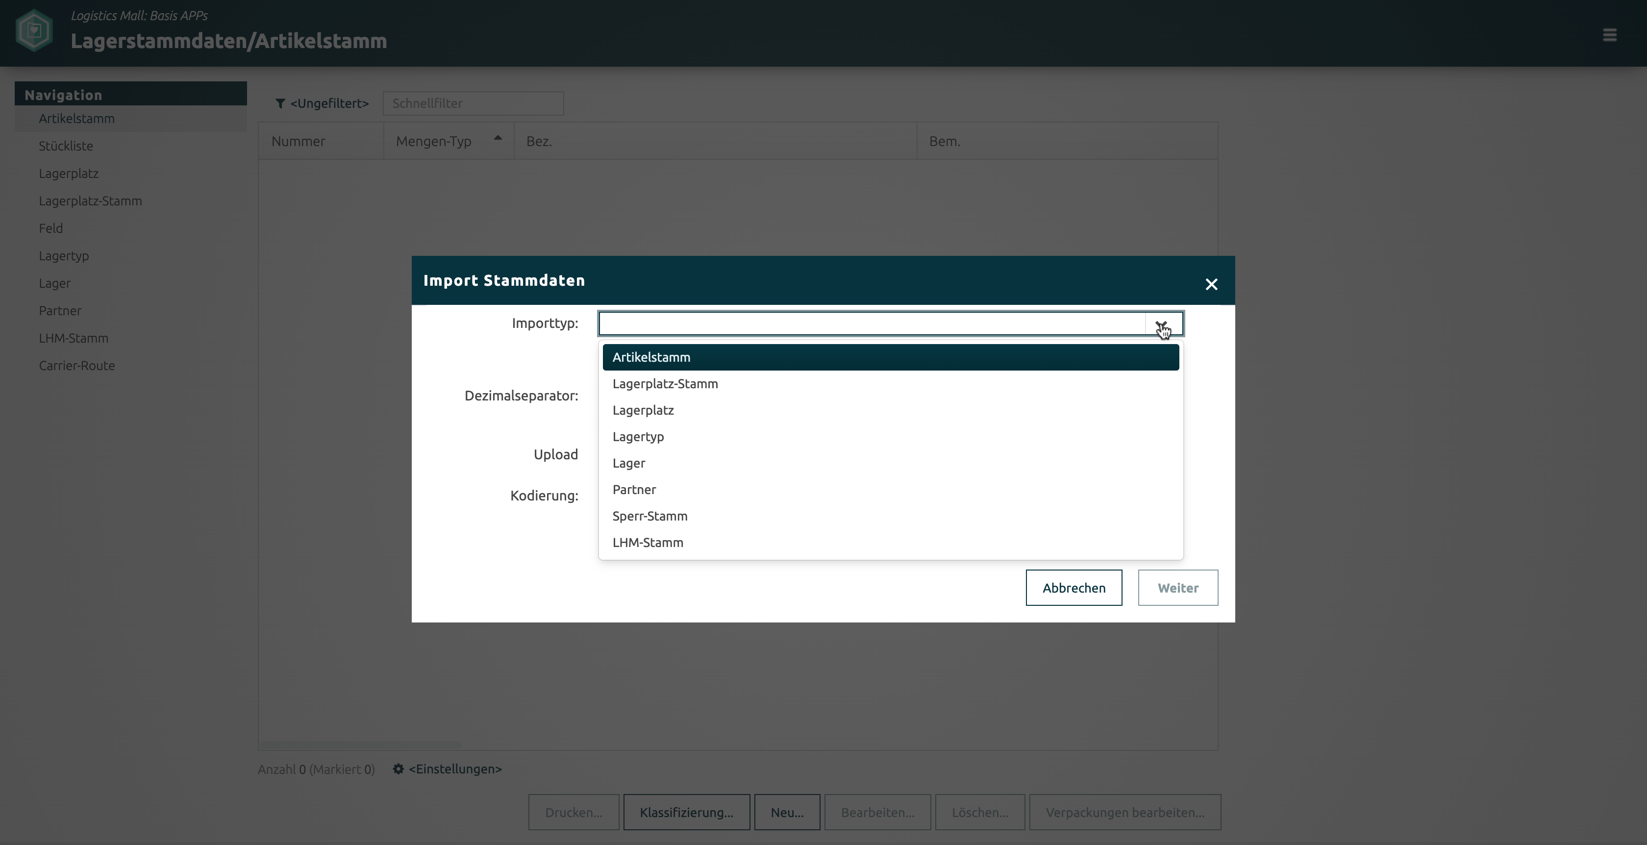The width and height of the screenshot is (1647, 845).
Task: Click the Klassifizierung... button
Action: 686,812
